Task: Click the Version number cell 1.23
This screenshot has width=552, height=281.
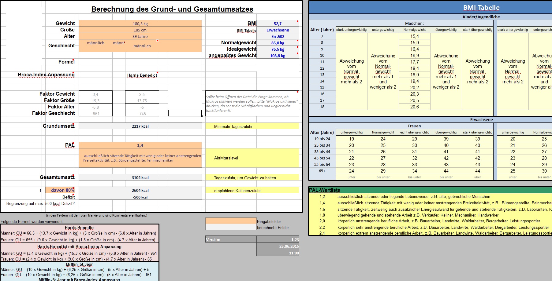Action: (x=278, y=239)
